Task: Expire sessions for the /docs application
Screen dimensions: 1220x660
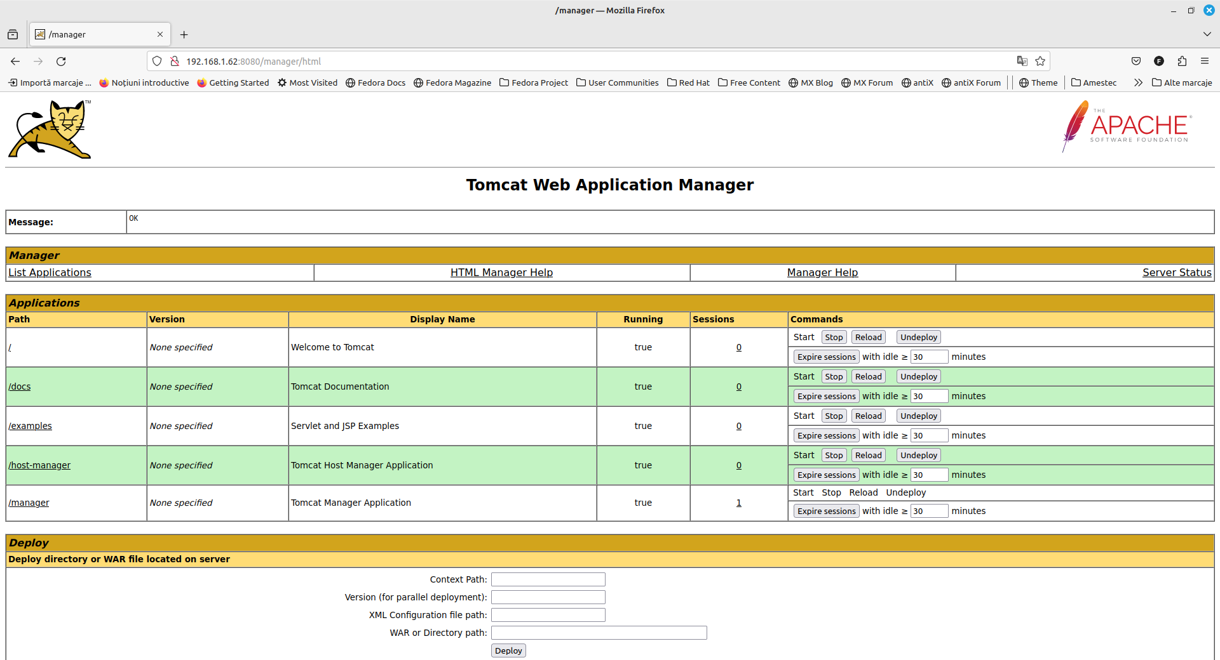Action: (x=826, y=397)
